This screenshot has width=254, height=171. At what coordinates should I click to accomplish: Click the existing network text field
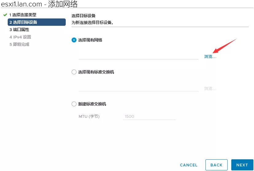coord(138,55)
